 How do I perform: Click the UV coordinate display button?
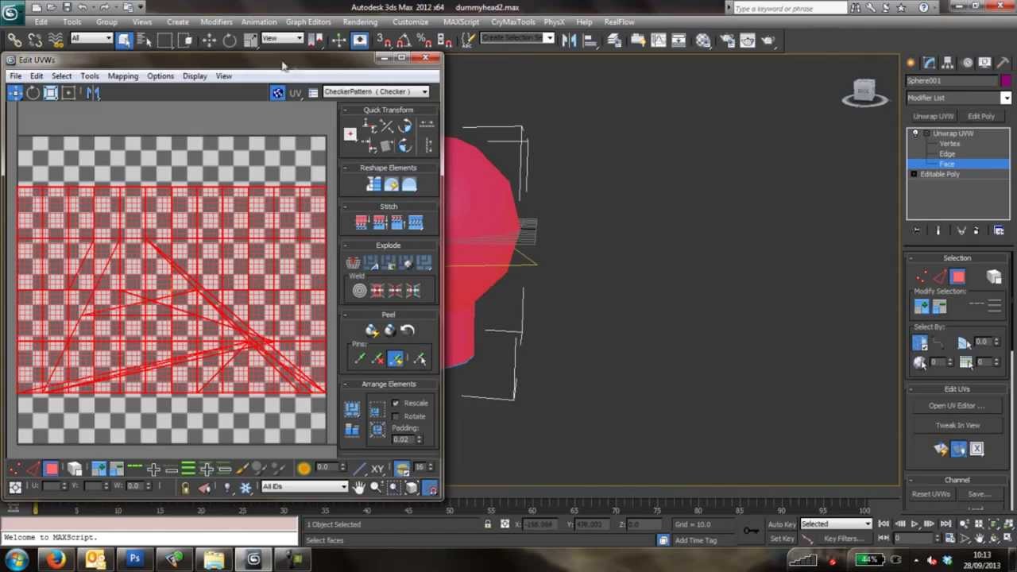click(295, 93)
